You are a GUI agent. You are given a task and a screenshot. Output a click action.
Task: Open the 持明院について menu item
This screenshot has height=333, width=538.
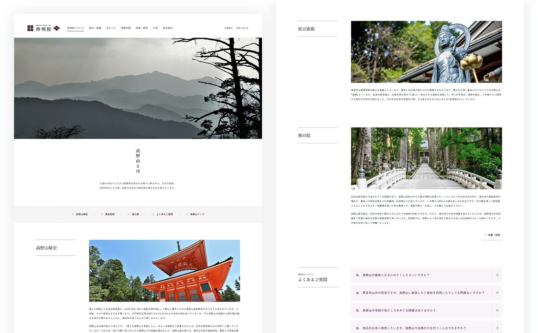pos(75,28)
